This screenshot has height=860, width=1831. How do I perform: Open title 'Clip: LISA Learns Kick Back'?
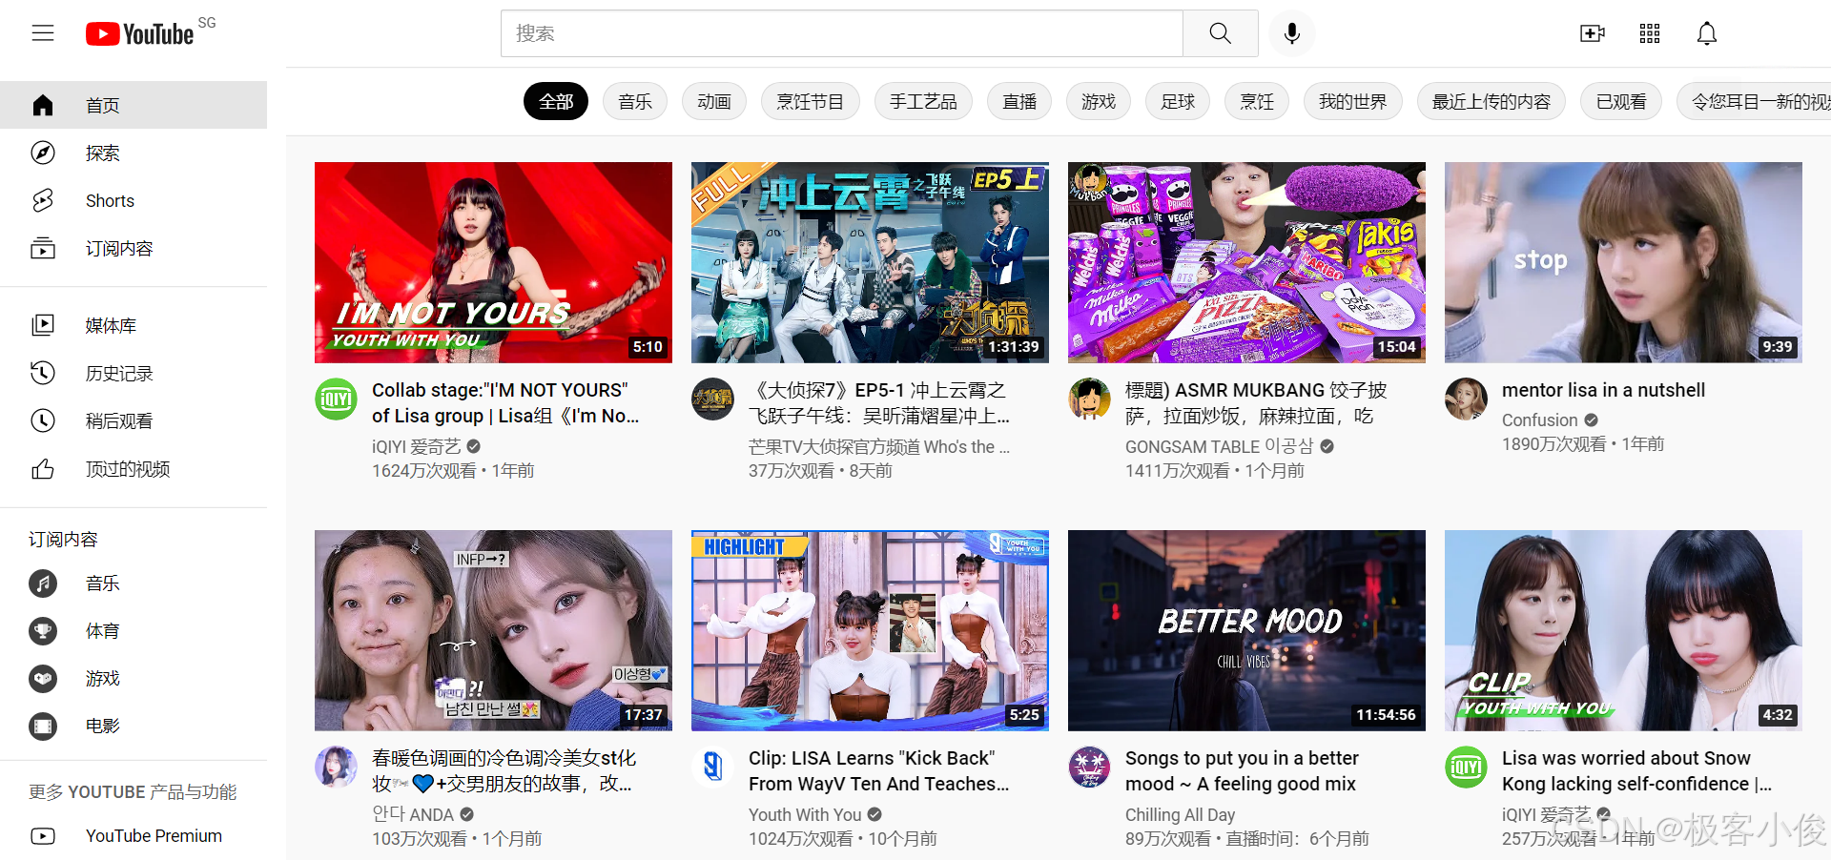coord(878,770)
